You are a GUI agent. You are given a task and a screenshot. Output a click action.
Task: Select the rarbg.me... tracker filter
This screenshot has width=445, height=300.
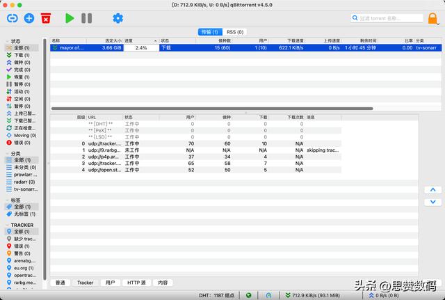[x=22, y=283]
